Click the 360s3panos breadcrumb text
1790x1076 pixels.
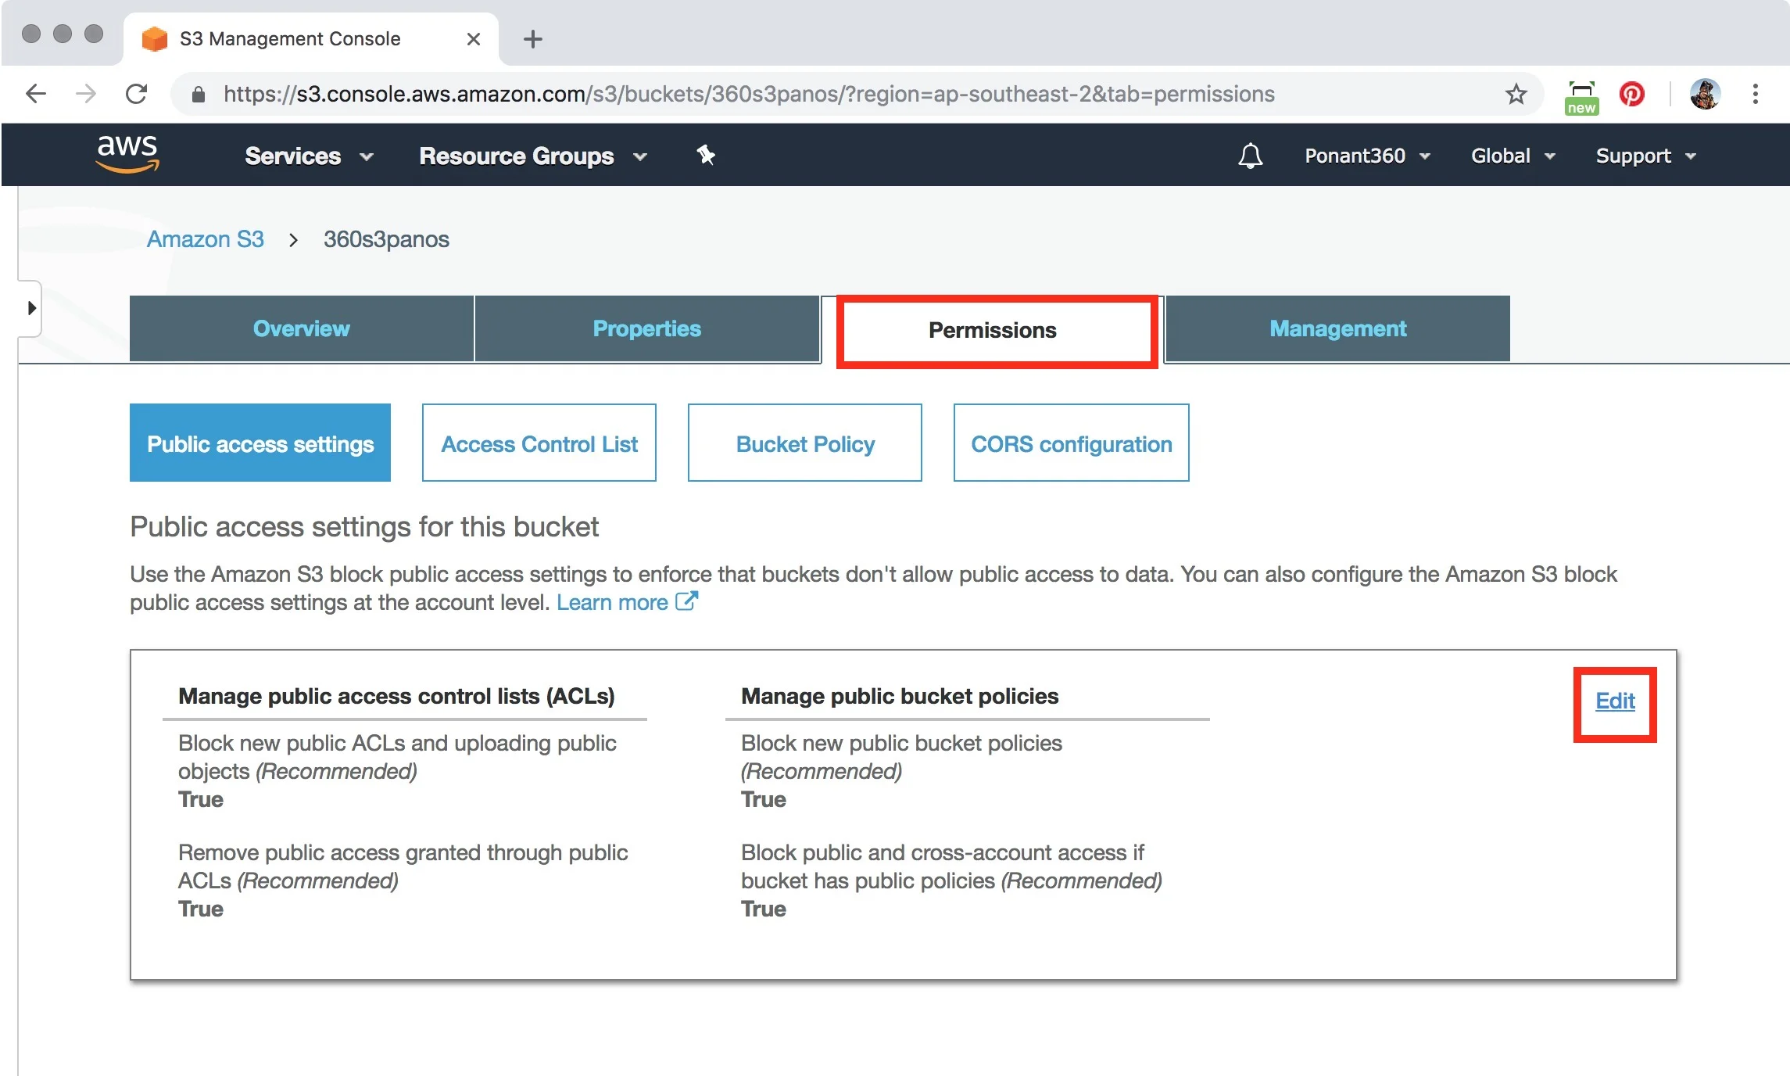[x=386, y=239]
